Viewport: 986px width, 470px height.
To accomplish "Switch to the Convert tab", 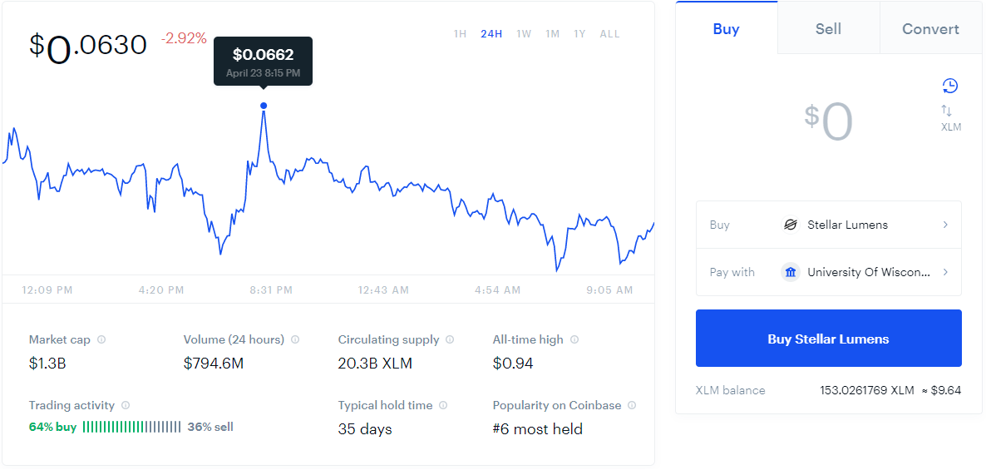I will click(x=930, y=29).
